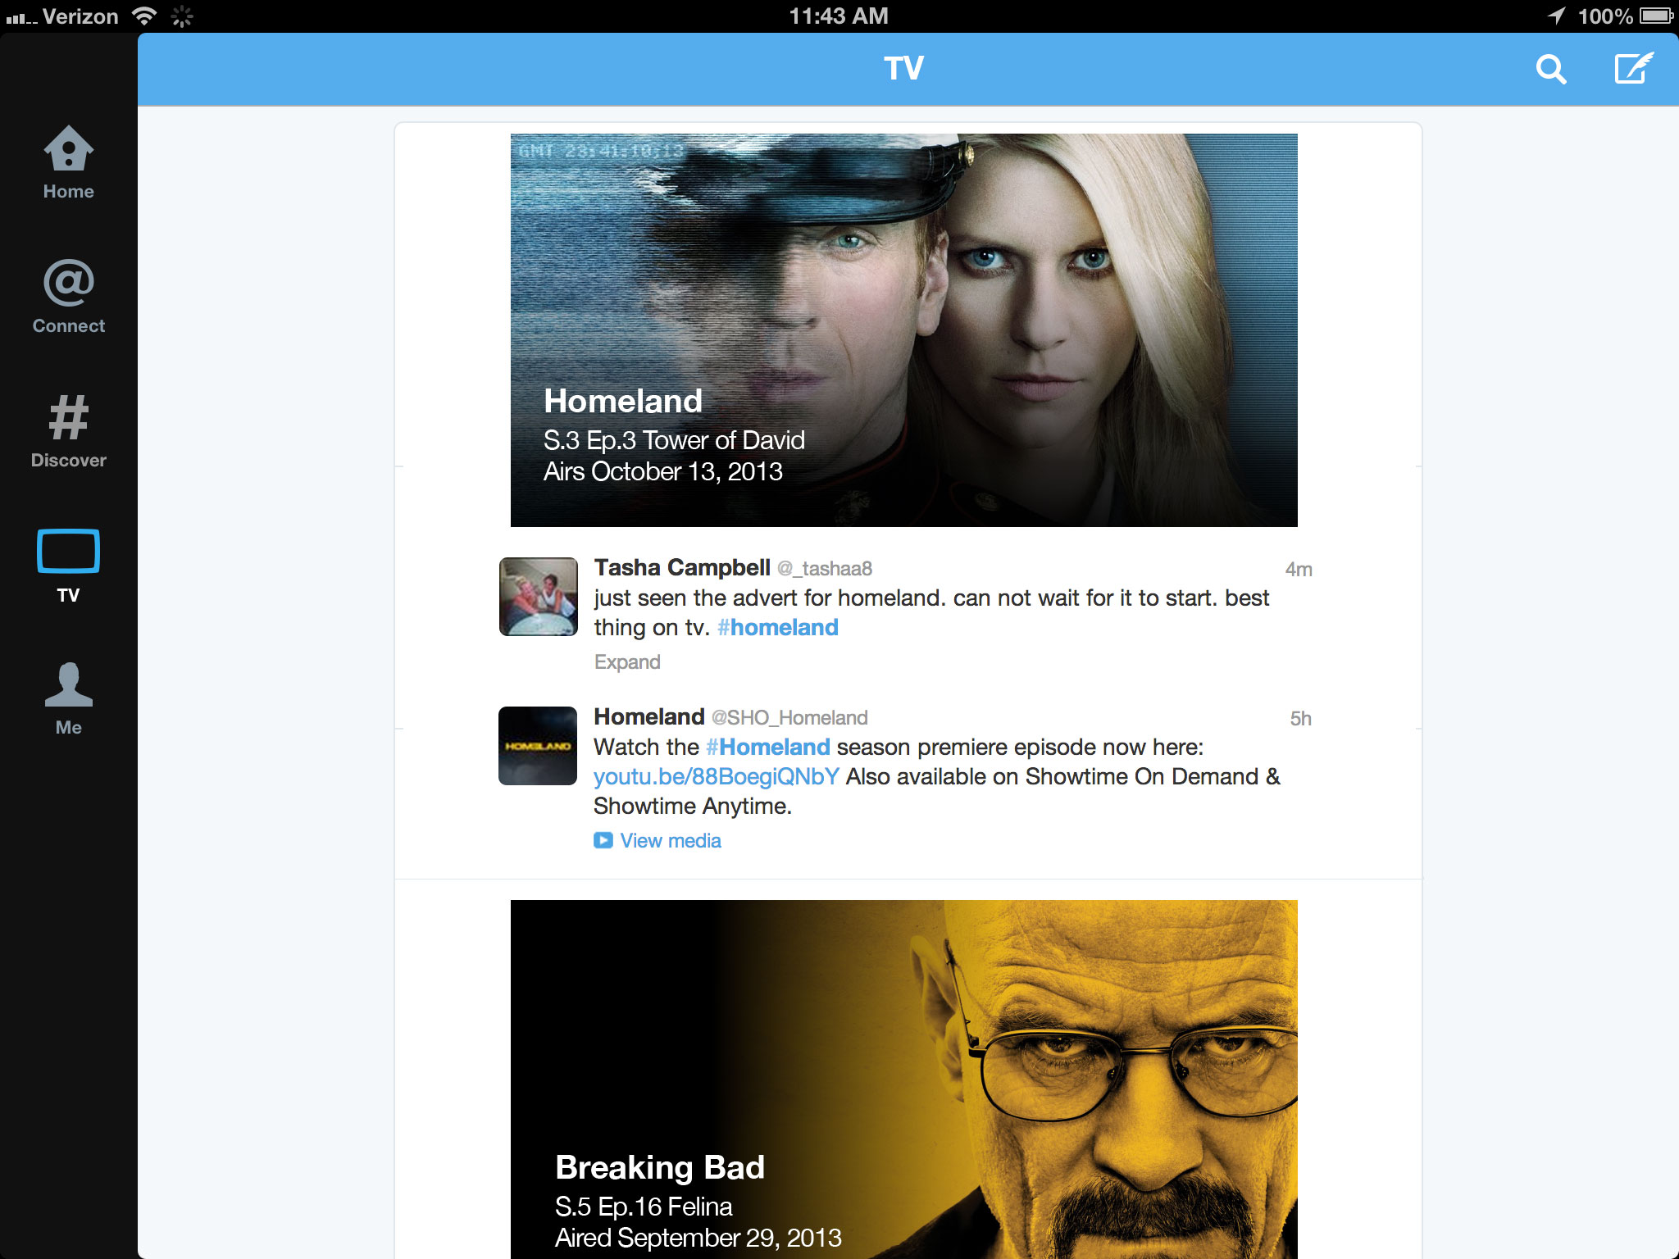Click Tasha Campbell's display name
The height and width of the screenshot is (1259, 1679).
[x=681, y=568]
